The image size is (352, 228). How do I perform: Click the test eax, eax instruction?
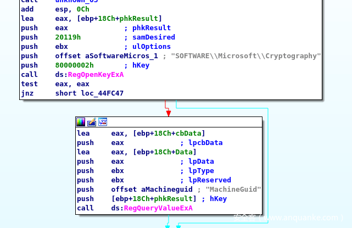click(55, 84)
